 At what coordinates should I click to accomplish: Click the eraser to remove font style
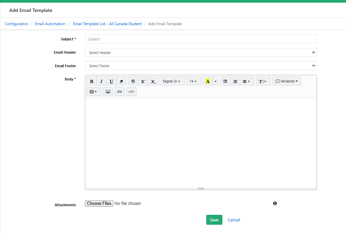(x=121, y=81)
